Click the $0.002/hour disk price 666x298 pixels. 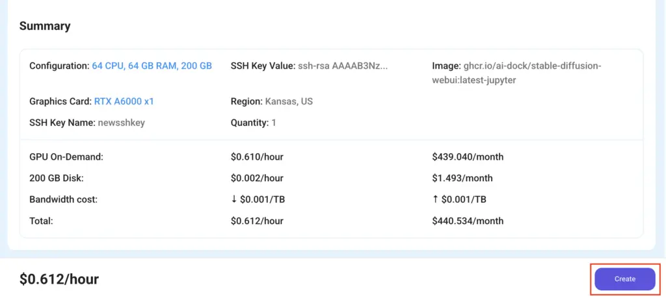pyautogui.click(x=257, y=178)
